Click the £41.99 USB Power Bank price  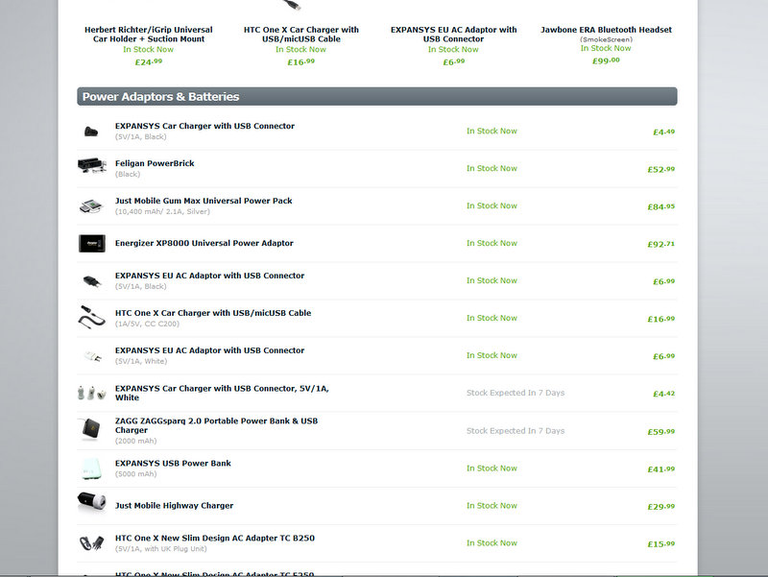pos(661,469)
